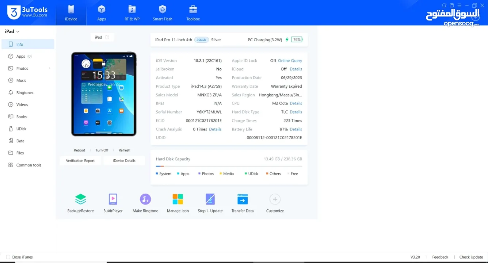Open the iDevice tab icon
This screenshot has height=263, width=488.
point(71,9)
